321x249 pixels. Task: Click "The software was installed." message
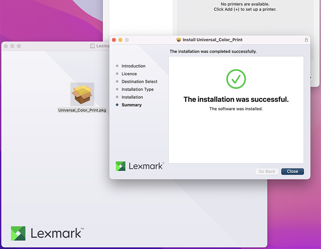tap(236, 109)
